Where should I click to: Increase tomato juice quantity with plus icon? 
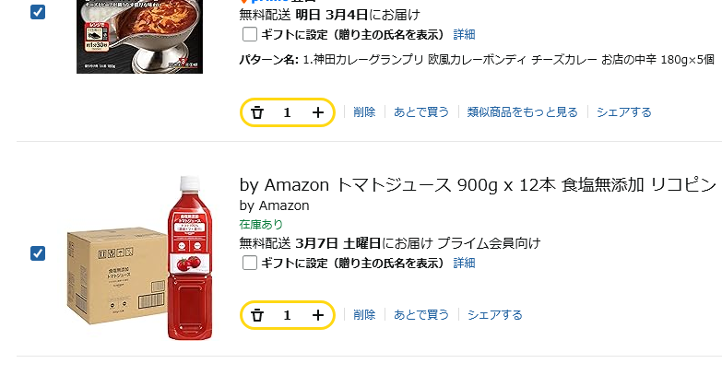tap(318, 315)
